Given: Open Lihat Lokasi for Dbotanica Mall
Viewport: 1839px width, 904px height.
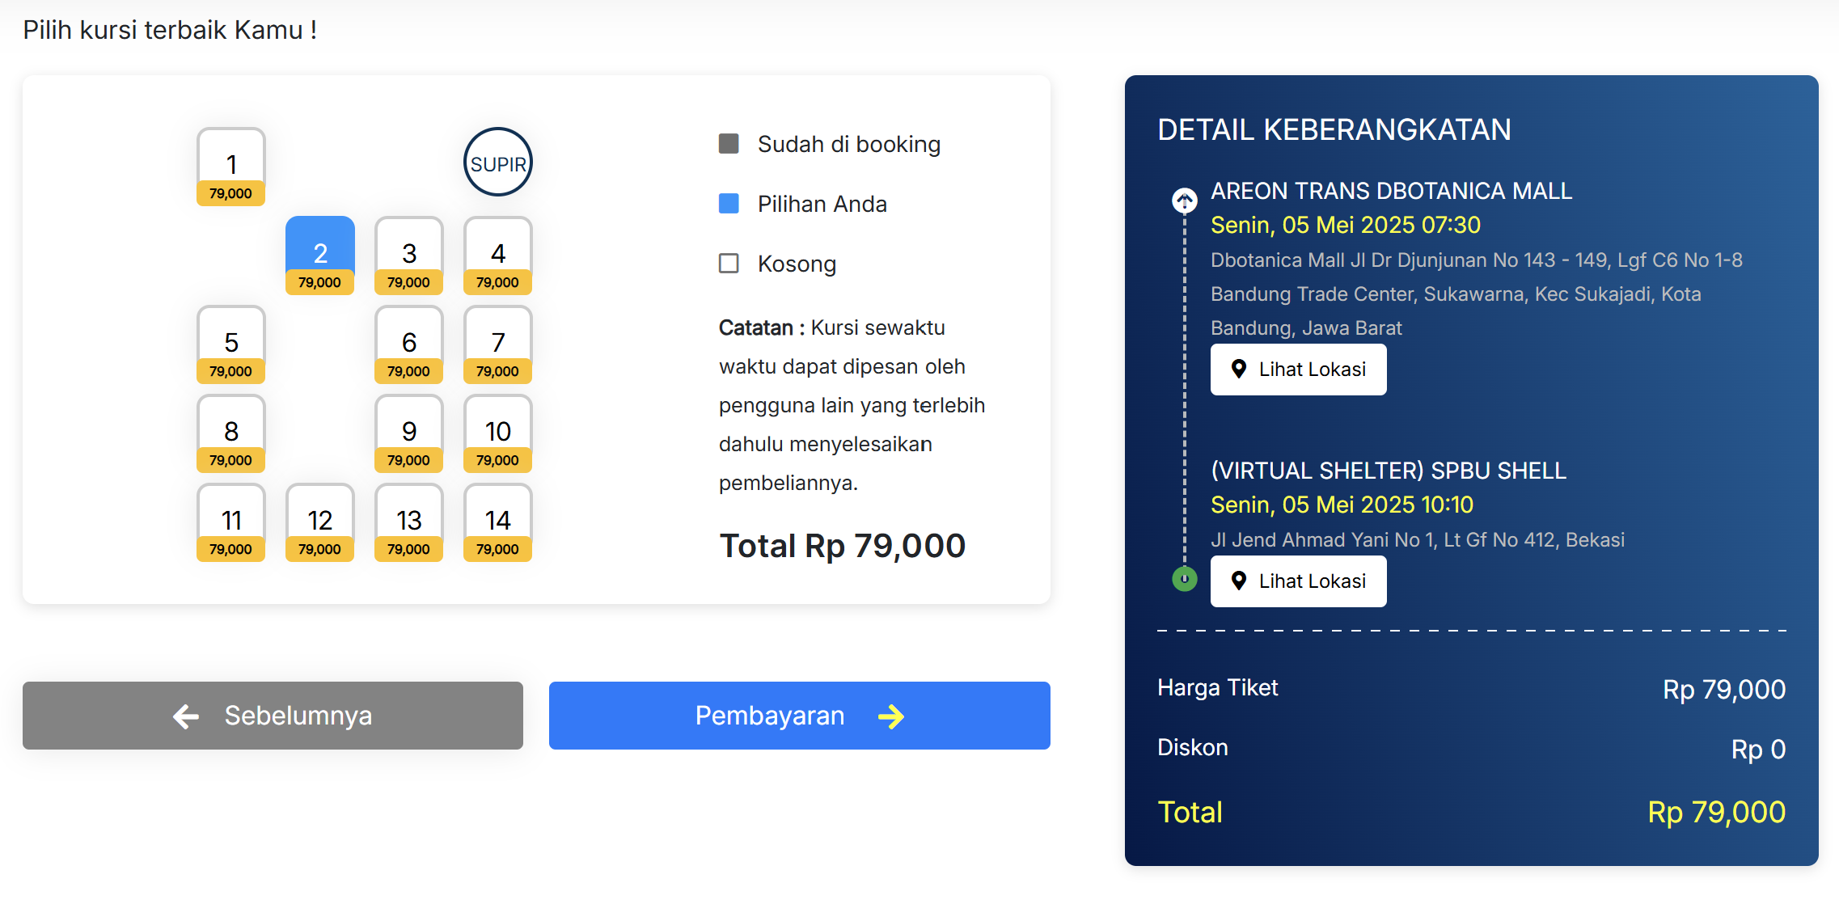Looking at the screenshot, I should 1298,370.
